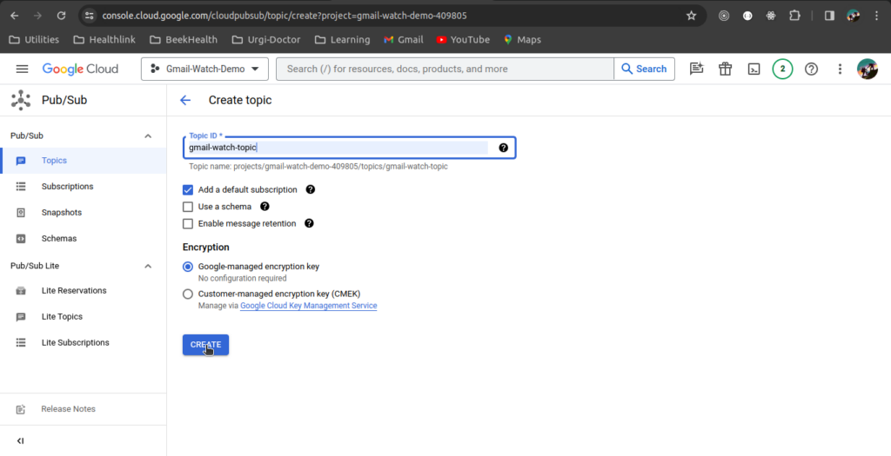891x456 pixels.
Task: Select Snapshots in the sidebar
Action: [x=83, y=213]
